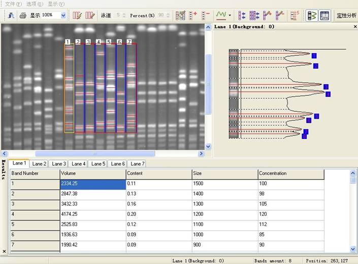The image size is (358, 264).
Task: Click the Volume column header
Action: [x=93, y=174]
